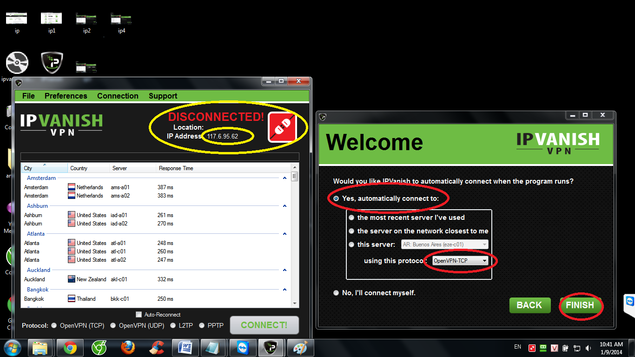Viewport: 635px width, 357px height.
Task: Select the PPTP protocol radio
Action: click(x=202, y=325)
